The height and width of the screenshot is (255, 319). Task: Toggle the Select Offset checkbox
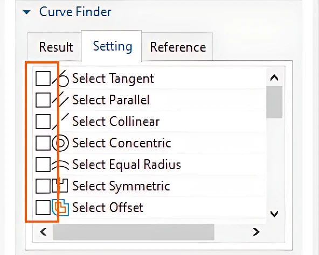click(43, 208)
